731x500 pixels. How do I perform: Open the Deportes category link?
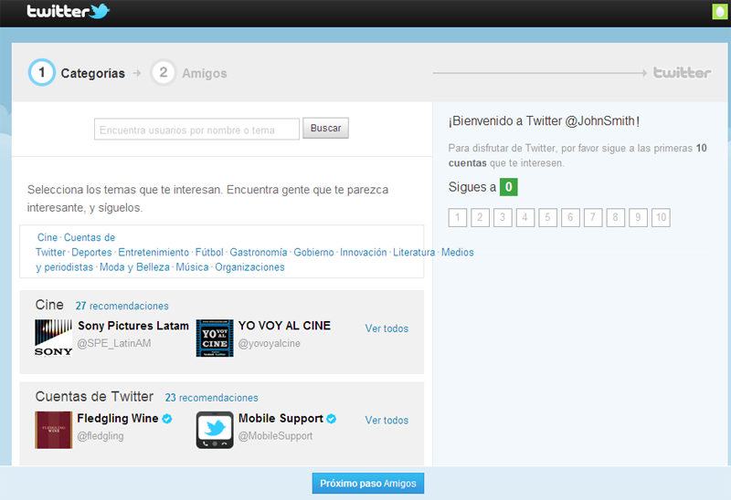pos(92,253)
